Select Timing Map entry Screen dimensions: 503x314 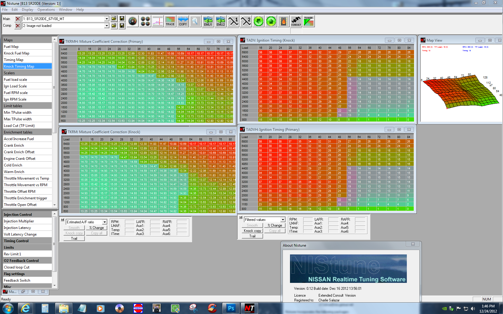pyautogui.click(x=27, y=60)
